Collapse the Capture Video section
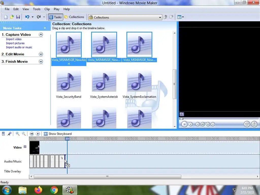260x195 pixels. pos(41,35)
